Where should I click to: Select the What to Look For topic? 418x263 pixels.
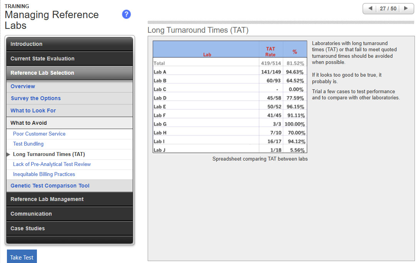33,111
